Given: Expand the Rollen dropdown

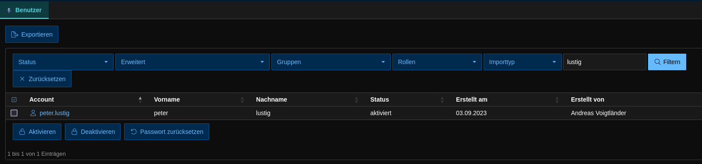Looking at the screenshot, I should (x=437, y=62).
